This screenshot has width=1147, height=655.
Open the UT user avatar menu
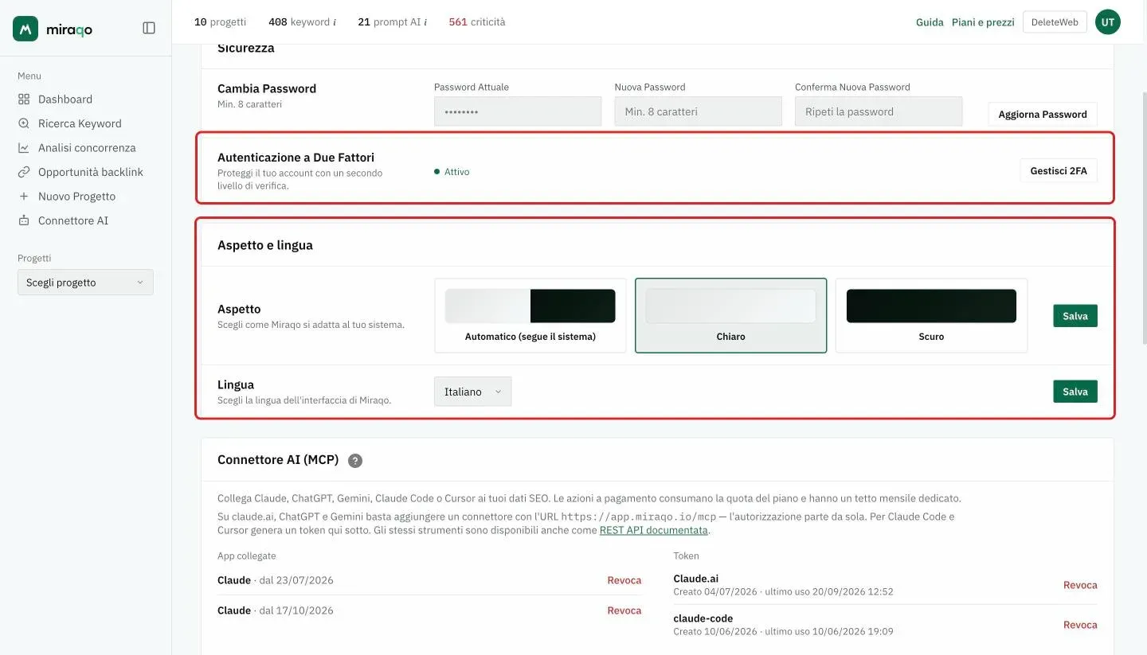pos(1107,22)
